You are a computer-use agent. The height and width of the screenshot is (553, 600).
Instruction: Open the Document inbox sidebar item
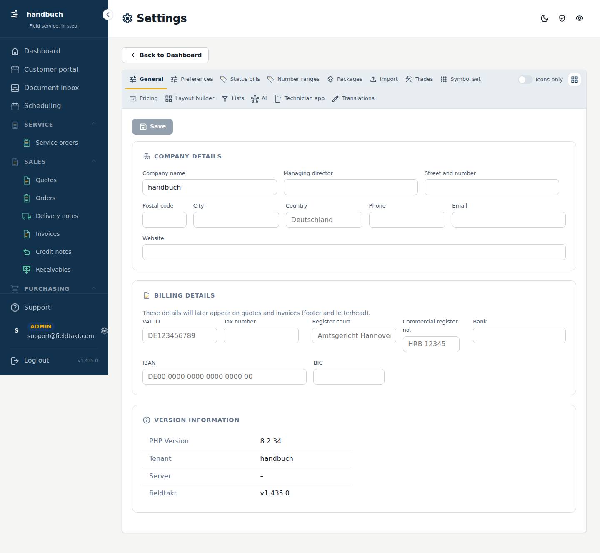pos(54,88)
